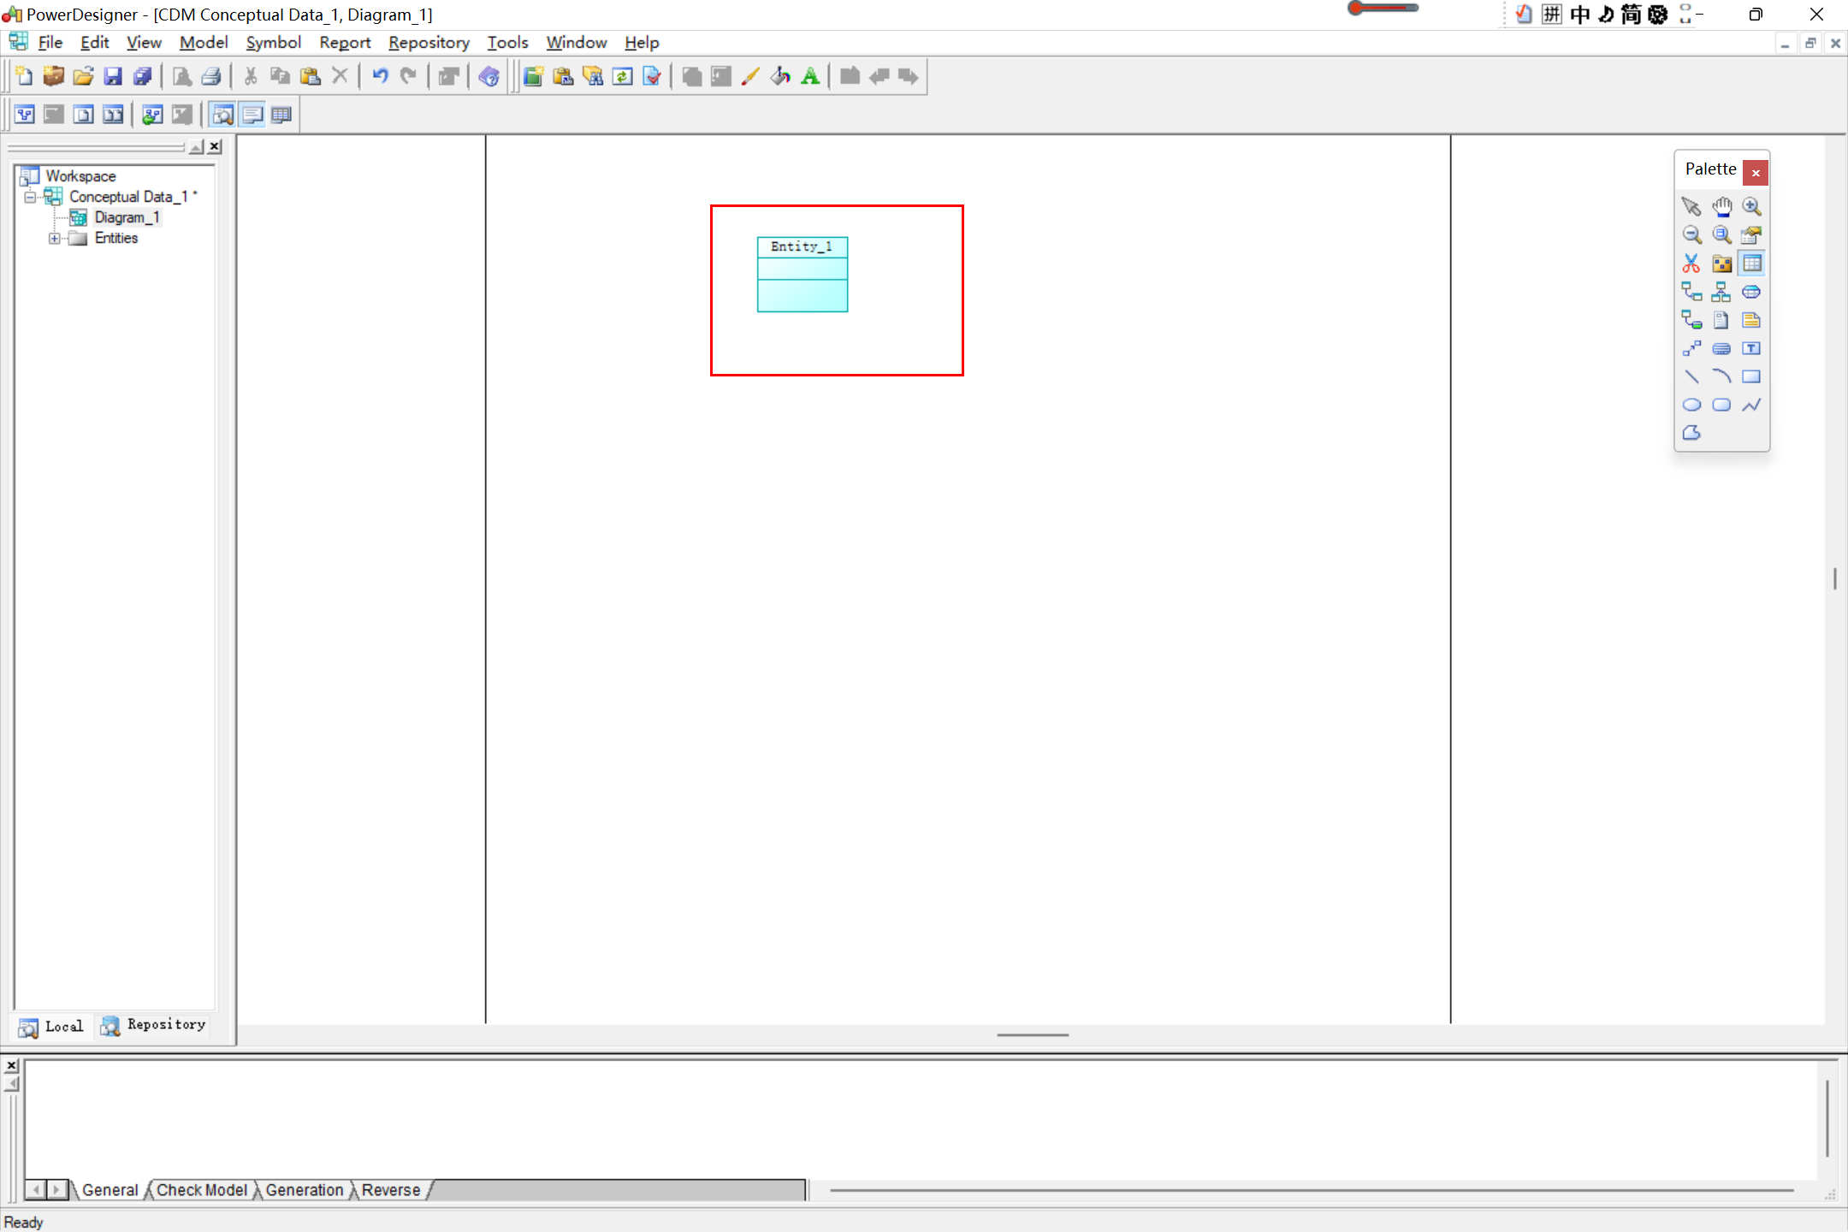Viewport: 1848px width, 1232px height.
Task: Open the Window menu
Action: (x=576, y=42)
